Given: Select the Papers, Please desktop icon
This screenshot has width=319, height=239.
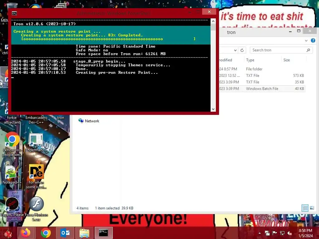Looking at the screenshot, I should (x=12, y=206).
